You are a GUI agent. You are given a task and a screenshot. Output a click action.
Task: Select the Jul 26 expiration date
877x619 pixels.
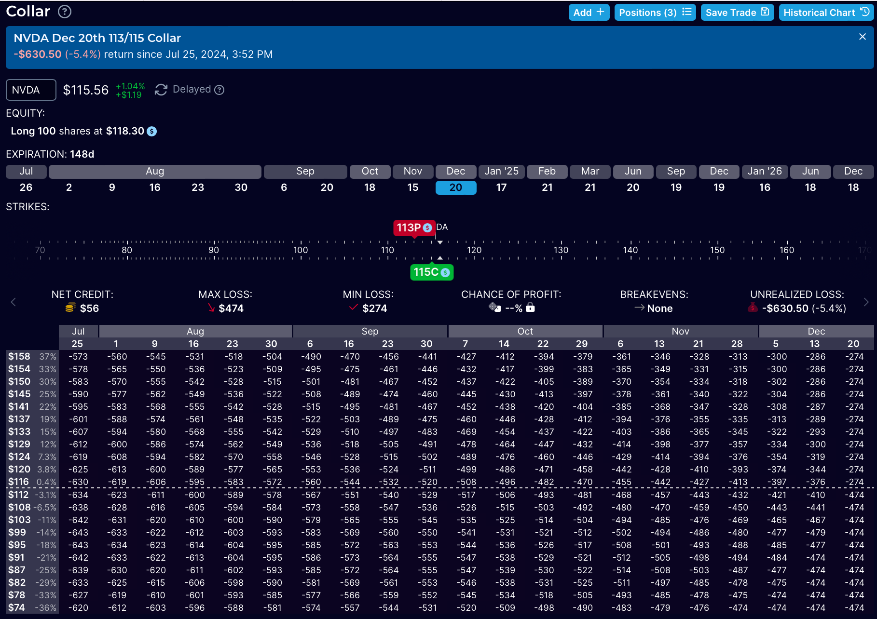click(x=26, y=188)
